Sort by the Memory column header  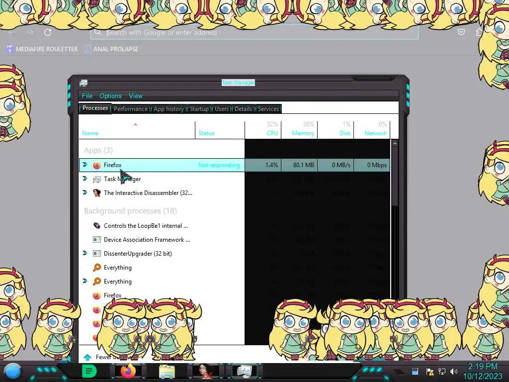tap(303, 133)
